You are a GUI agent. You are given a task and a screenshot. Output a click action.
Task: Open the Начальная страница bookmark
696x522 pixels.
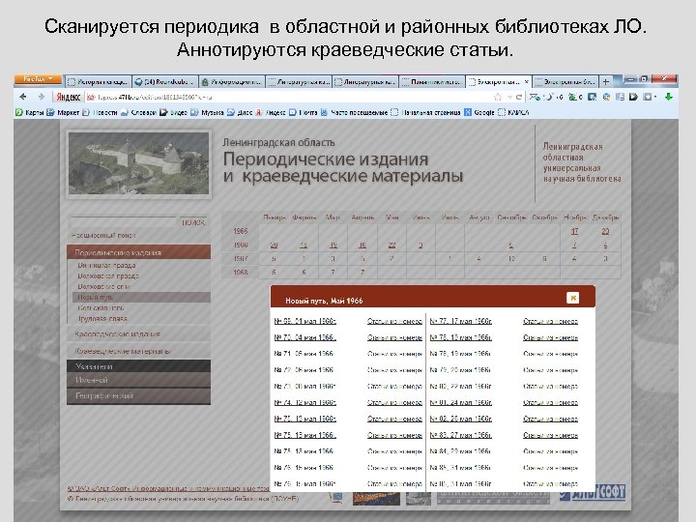425,112
